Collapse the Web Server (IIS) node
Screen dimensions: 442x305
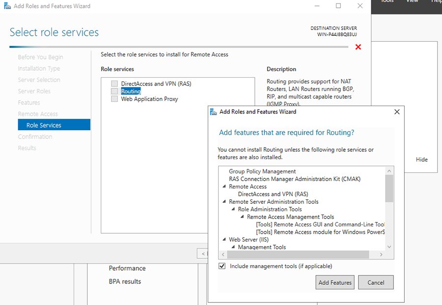[x=224, y=240]
